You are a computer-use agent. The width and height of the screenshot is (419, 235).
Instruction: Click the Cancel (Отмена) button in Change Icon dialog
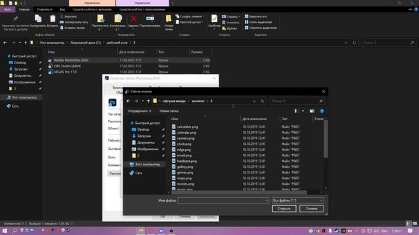click(x=312, y=209)
